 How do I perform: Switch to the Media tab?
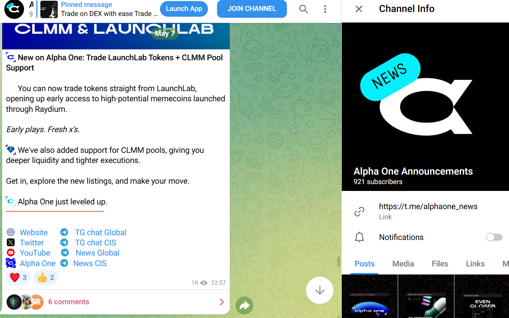[x=403, y=264]
